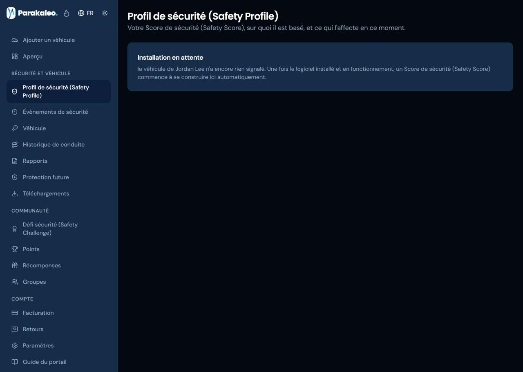Click the gift icon beside Récompenses
The image size is (523, 372).
tap(15, 266)
